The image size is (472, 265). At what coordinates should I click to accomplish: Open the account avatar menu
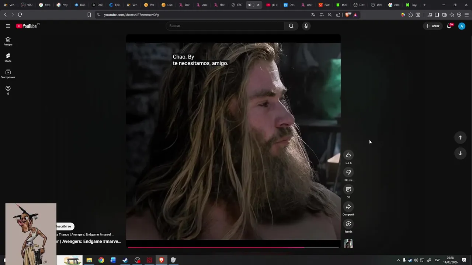pyautogui.click(x=462, y=26)
